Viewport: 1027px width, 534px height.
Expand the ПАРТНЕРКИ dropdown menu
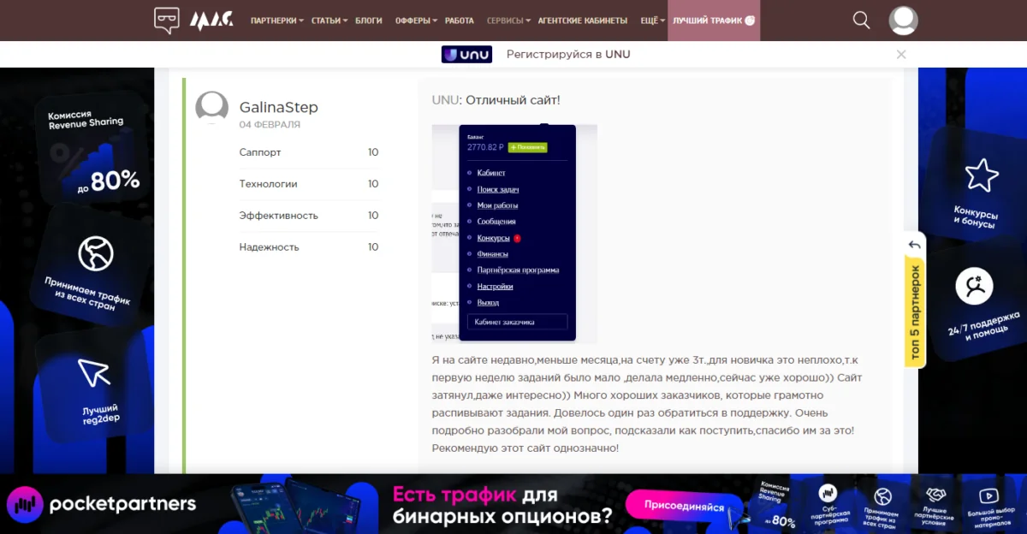[277, 21]
